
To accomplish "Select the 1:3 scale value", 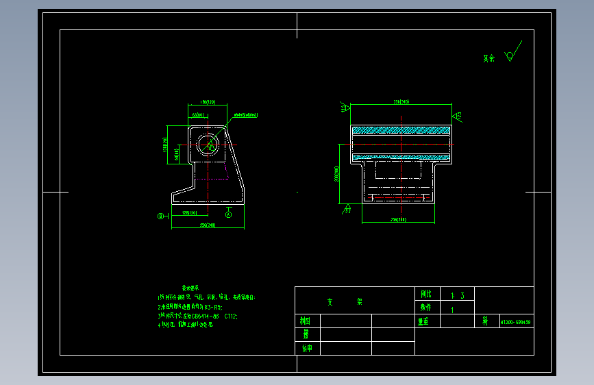I will 457,295.
